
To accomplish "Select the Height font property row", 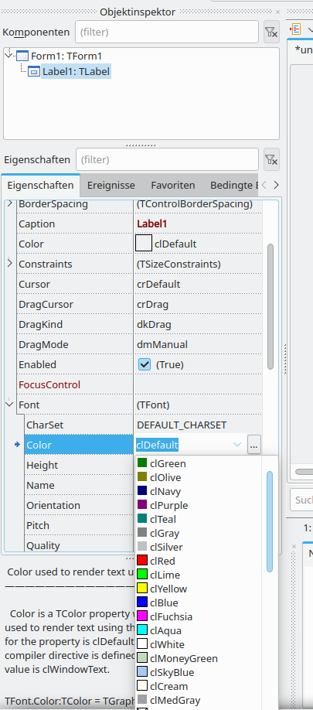I will 79,465.
